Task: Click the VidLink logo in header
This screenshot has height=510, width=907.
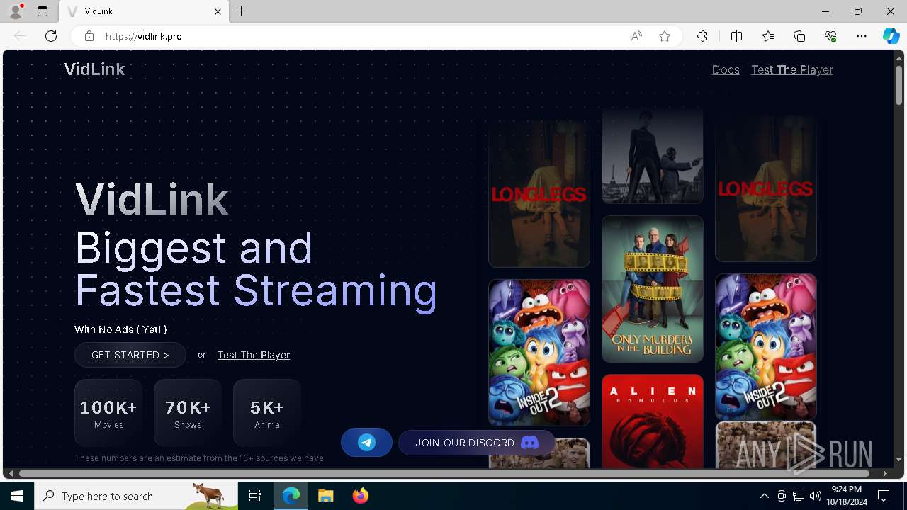Action: (x=94, y=69)
